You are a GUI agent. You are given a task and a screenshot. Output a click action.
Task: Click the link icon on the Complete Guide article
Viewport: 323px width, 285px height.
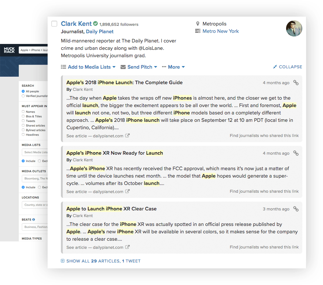point(296,83)
